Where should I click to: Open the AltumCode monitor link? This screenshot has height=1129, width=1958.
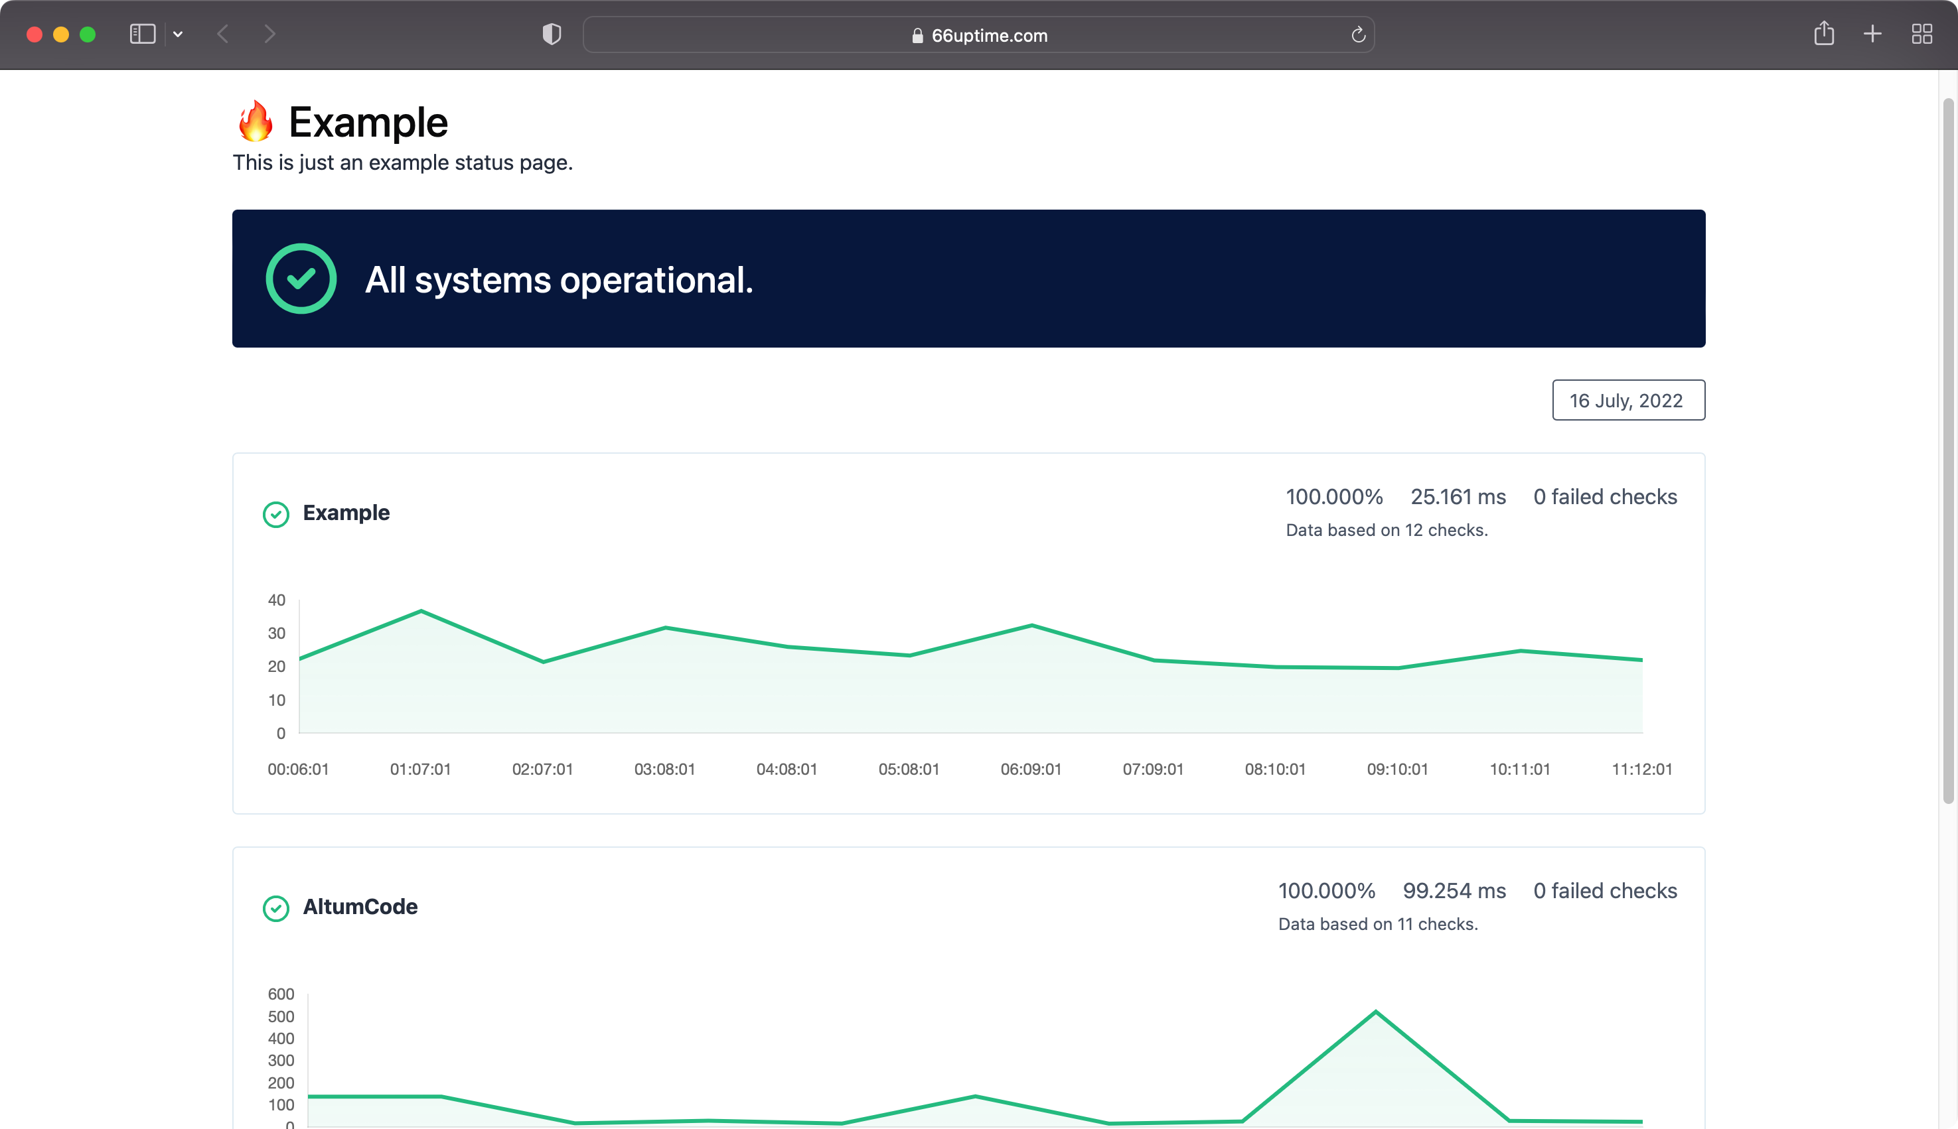[360, 907]
